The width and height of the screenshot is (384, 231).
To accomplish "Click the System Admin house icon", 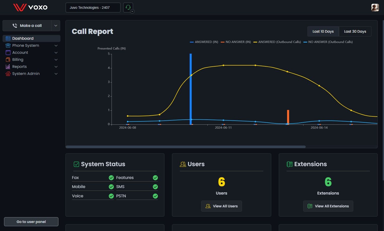I will (8, 74).
